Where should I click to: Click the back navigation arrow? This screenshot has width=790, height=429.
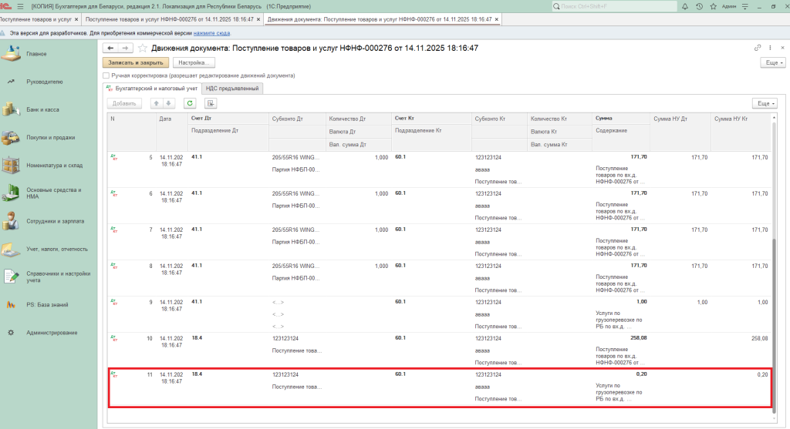pos(110,48)
